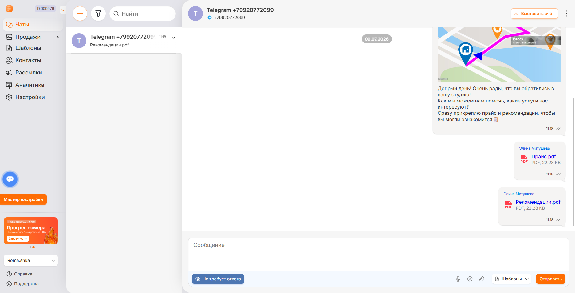The height and width of the screenshot is (293, 575).
Task: Expand chevron on Telegram chat list item
Action: pyautogui.click(x=173, y=38)
